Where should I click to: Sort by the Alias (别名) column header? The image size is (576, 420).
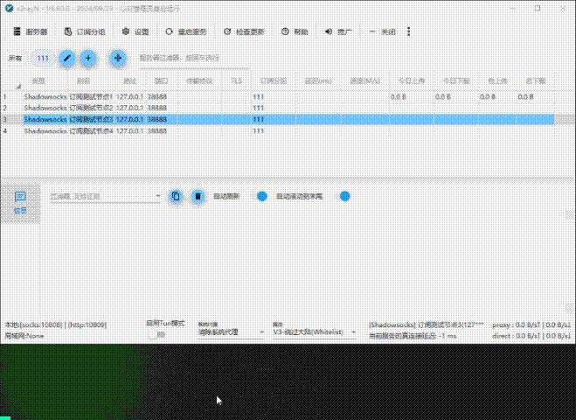click(84, 80)
